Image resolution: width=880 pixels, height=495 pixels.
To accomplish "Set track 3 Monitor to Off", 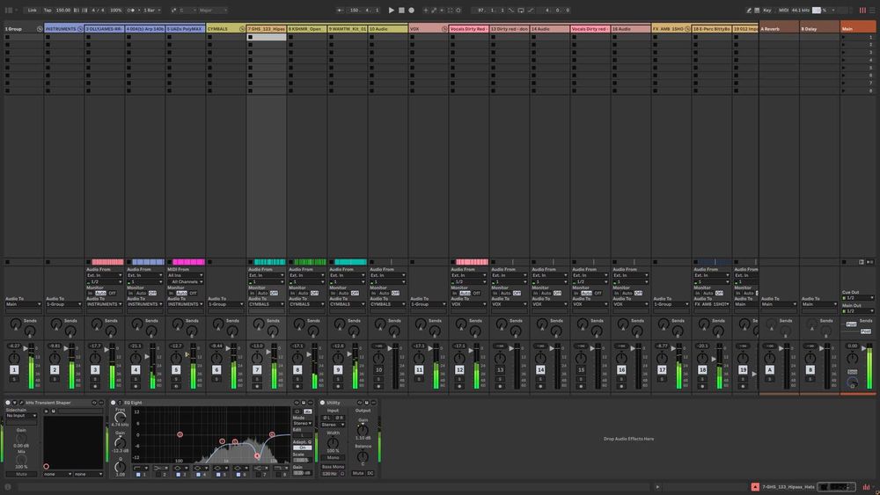I will tap(112, 293).
